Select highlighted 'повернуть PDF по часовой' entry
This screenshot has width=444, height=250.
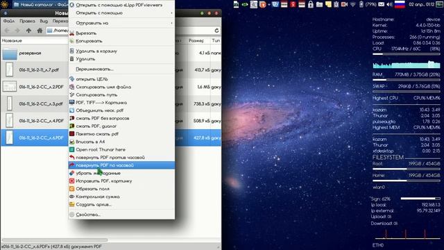(121, 165)
